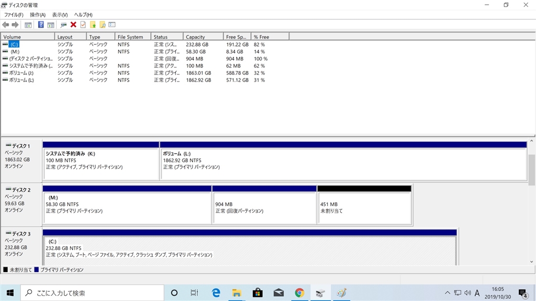Click the disk pane scrollbar down arrow
The width and height of the screenshot is (536, 301).
point(532,262)
